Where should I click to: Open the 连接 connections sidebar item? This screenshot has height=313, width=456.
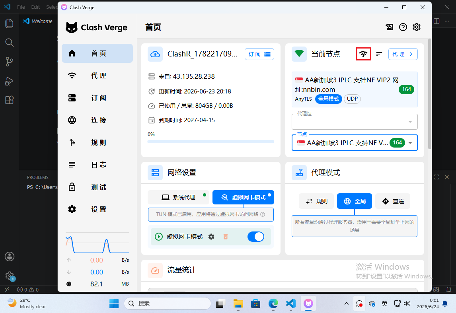click(97, 120)
